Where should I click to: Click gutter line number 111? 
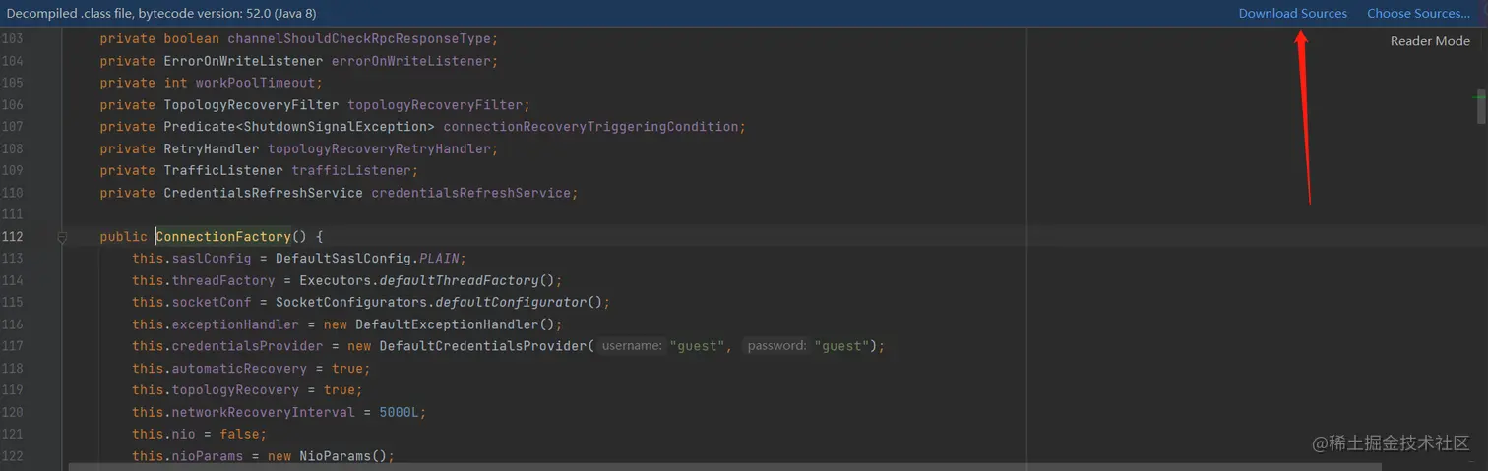(12, 214)
